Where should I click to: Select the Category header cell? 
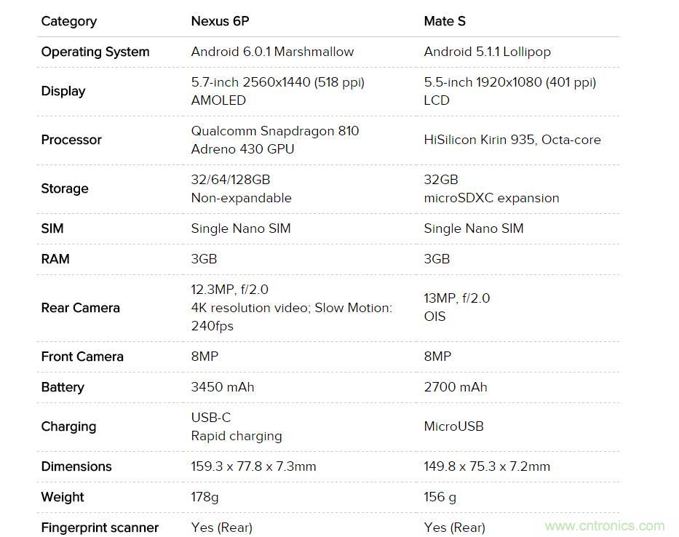click(x=69, y=21)
